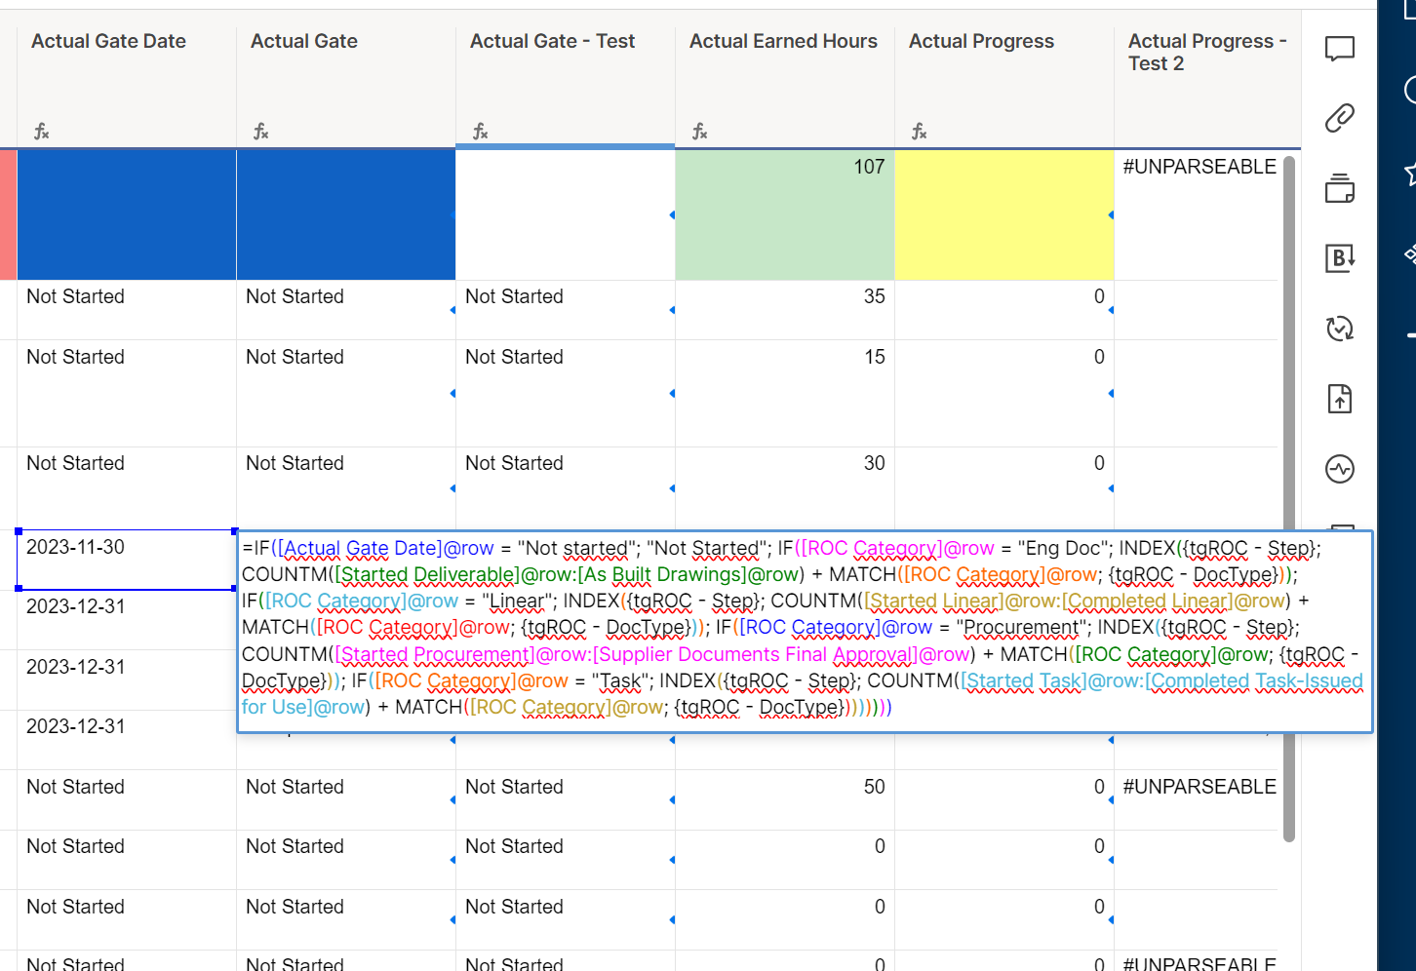Click the fx icon under Actual Gate

(260, 130)
